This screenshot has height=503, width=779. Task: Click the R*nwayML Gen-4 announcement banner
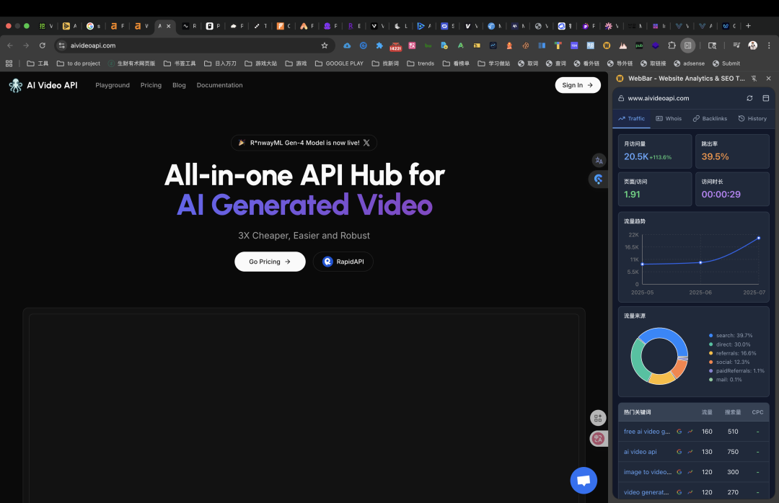pos(304,143)
